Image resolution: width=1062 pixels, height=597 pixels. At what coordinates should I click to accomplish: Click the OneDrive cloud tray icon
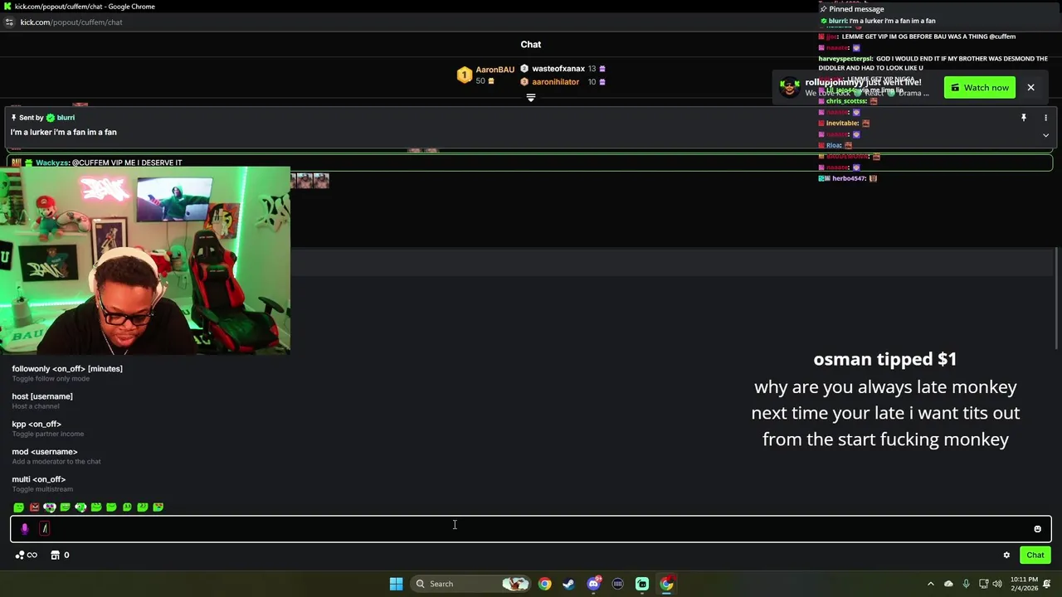(948, 584)
